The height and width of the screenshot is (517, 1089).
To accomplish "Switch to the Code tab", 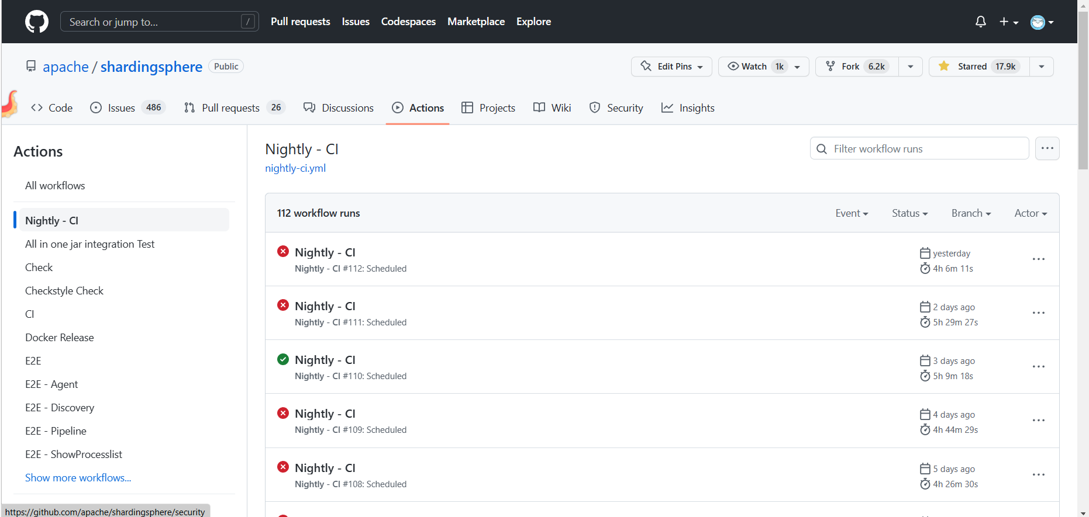I will click(x=52, y=108).
